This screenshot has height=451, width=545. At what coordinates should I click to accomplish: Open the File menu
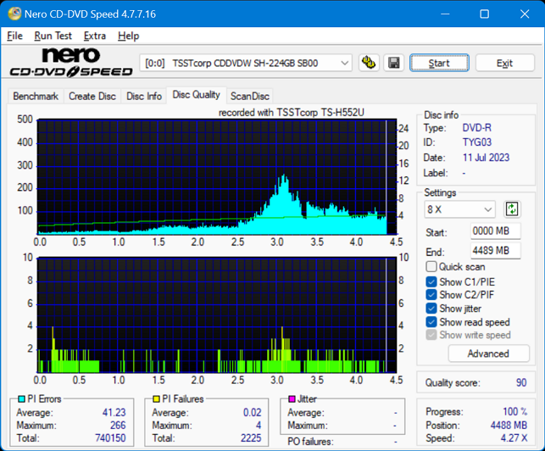click(14, 36)
